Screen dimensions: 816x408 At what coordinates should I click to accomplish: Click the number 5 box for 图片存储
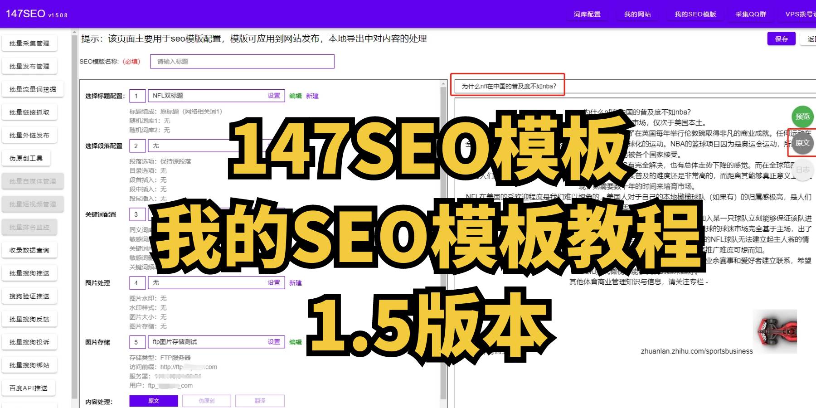137,342
